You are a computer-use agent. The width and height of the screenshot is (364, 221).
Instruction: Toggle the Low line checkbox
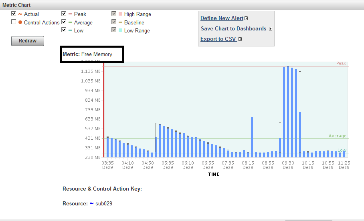tap(64, 30)
